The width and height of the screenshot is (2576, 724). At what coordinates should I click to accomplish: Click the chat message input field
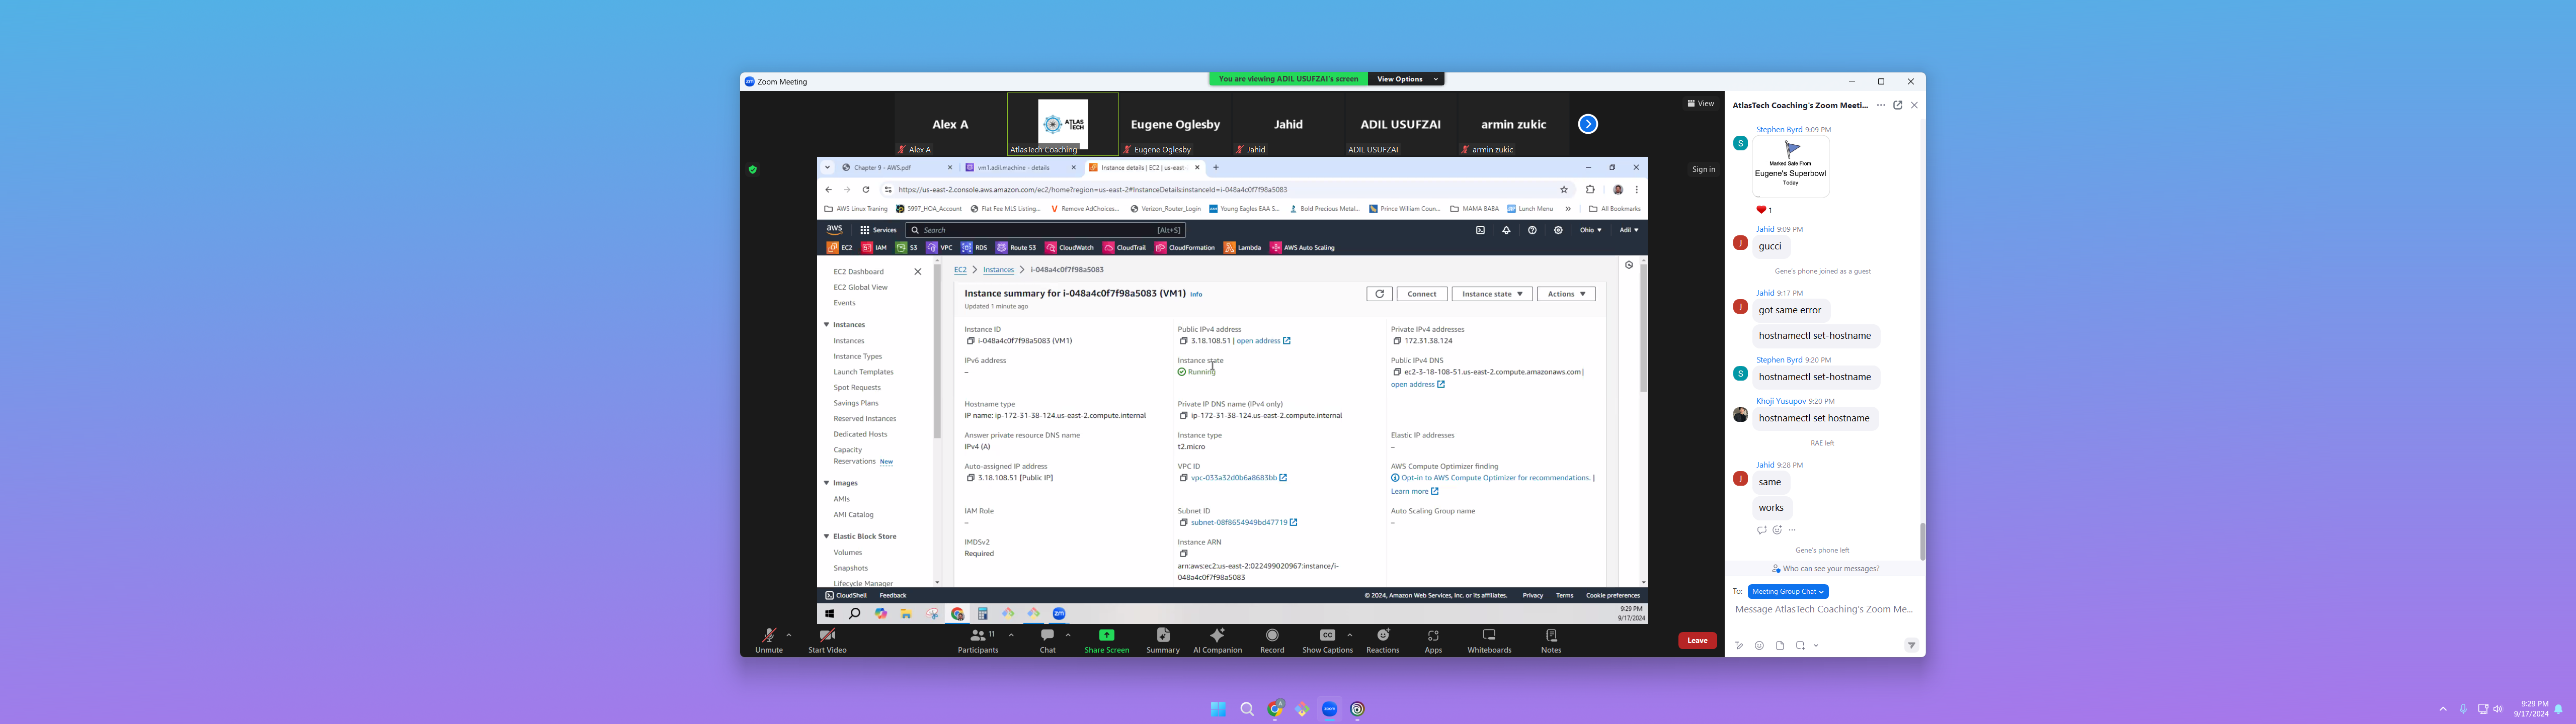(x=1823, y=610)
